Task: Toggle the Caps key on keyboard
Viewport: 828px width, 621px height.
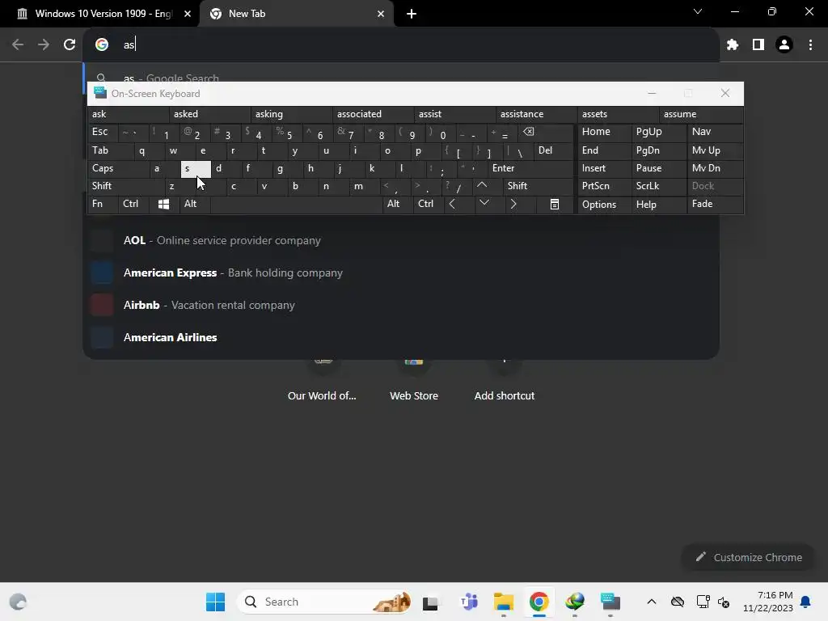Action: pyautogui.click(x=118, y=168)
